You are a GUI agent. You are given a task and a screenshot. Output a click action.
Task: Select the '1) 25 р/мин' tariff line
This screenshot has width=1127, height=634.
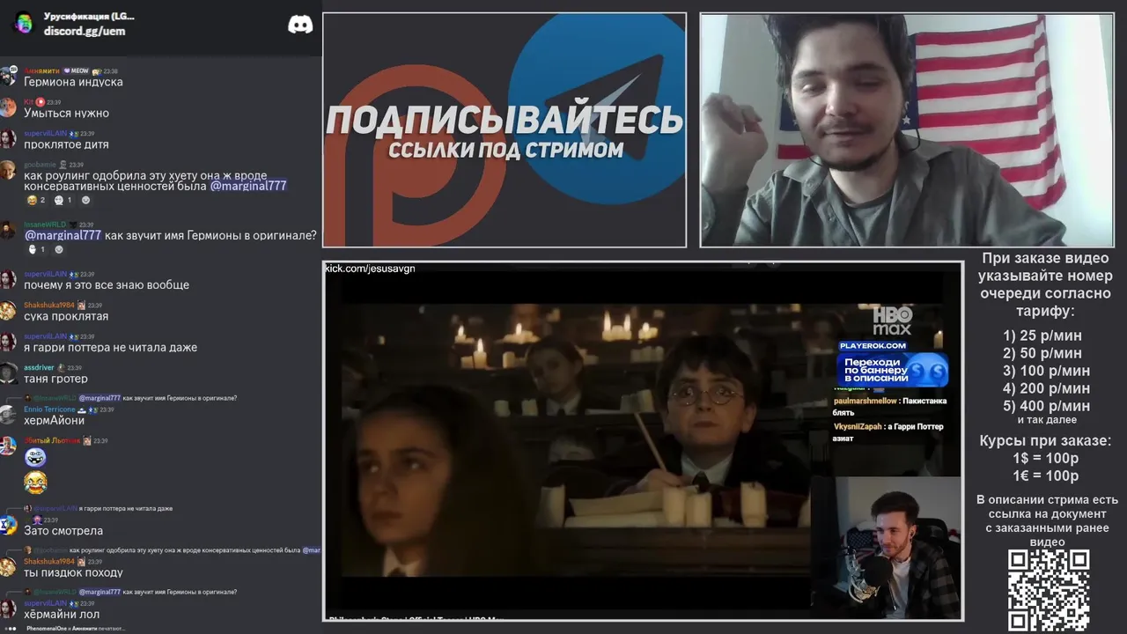1042,335
